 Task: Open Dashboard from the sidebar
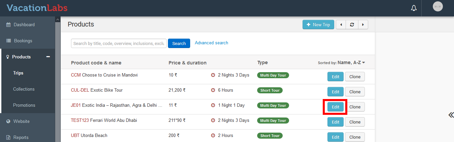click(x=24, y=25)
